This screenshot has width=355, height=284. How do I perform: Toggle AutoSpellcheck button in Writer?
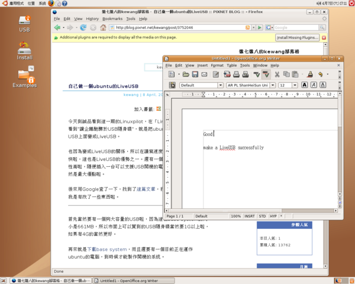[x=266, y=75]
